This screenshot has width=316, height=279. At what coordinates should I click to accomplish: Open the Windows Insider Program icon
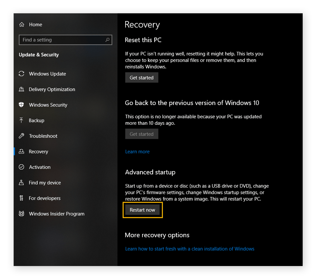21,214
